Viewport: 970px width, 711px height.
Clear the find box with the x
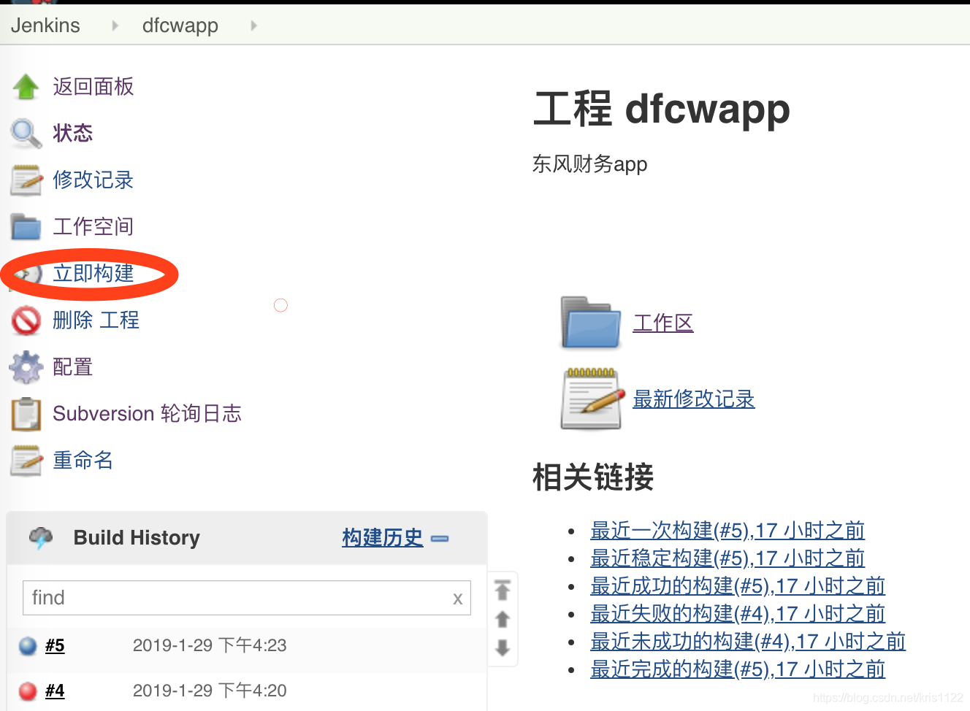point(458,599)
